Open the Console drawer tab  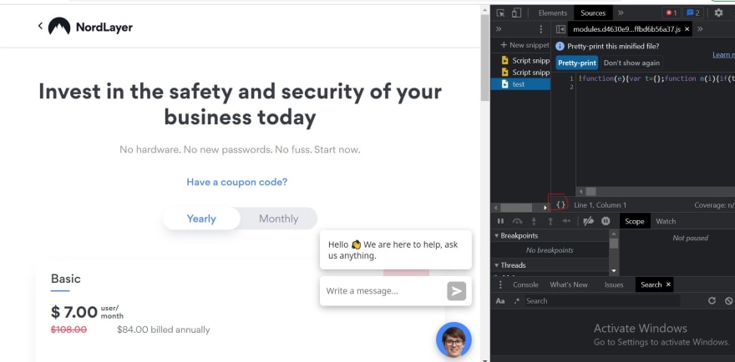click(525, 284)
